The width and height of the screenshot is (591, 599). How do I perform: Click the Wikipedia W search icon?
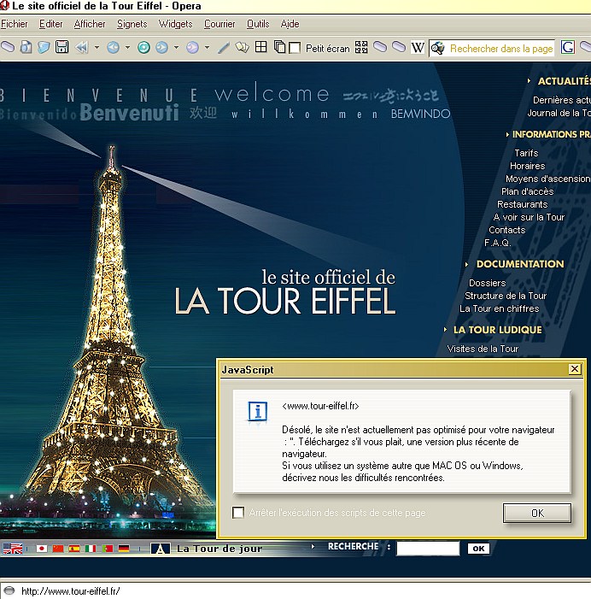(418, 48)
